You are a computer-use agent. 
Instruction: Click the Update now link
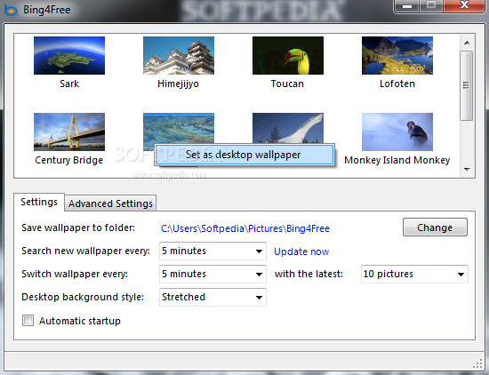(x=301, y=251)
